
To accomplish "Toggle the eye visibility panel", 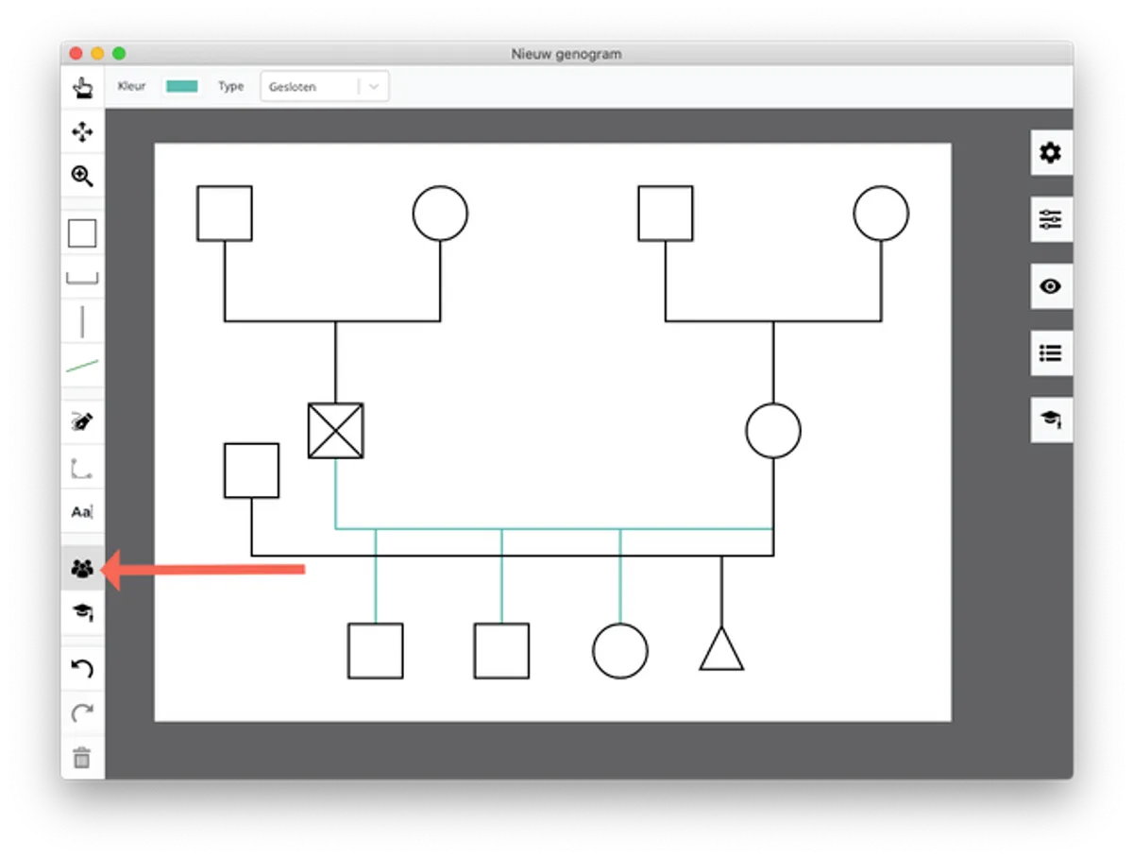I will click(1050, 286).
